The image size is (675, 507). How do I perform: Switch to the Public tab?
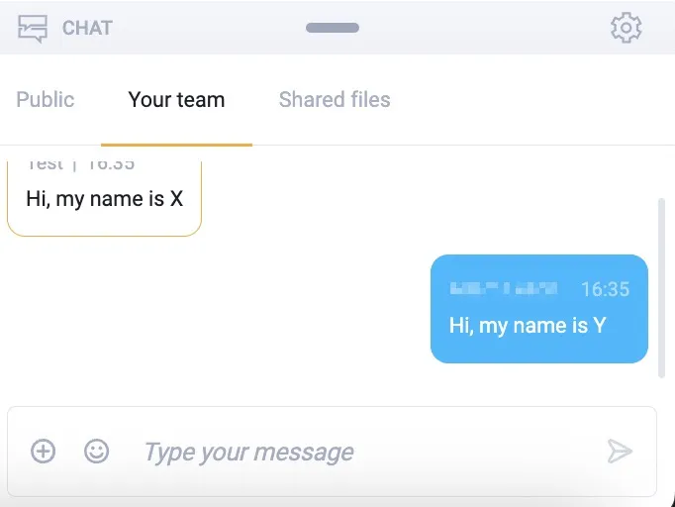(x=46, y=99)
